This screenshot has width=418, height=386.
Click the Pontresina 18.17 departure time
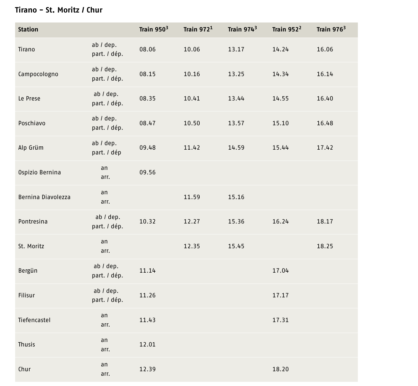click(325, 222)
